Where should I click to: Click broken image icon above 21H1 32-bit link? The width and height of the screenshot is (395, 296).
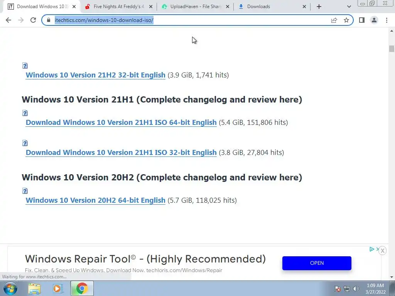[25, 143]
